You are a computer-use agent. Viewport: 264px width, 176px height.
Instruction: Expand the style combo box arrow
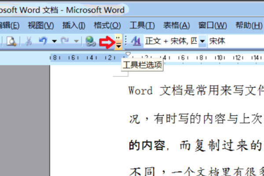pyautogui.click(x=202, y=41)
